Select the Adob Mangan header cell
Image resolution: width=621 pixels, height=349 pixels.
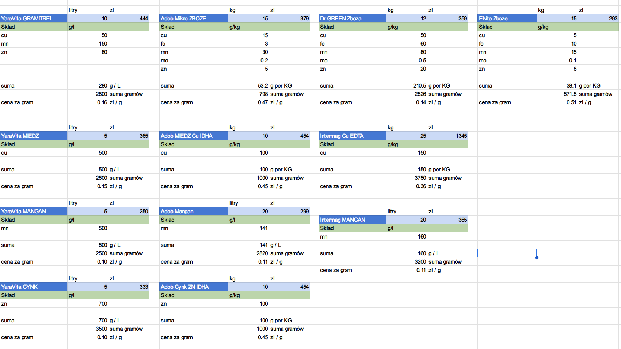click(x=194, y=211)
